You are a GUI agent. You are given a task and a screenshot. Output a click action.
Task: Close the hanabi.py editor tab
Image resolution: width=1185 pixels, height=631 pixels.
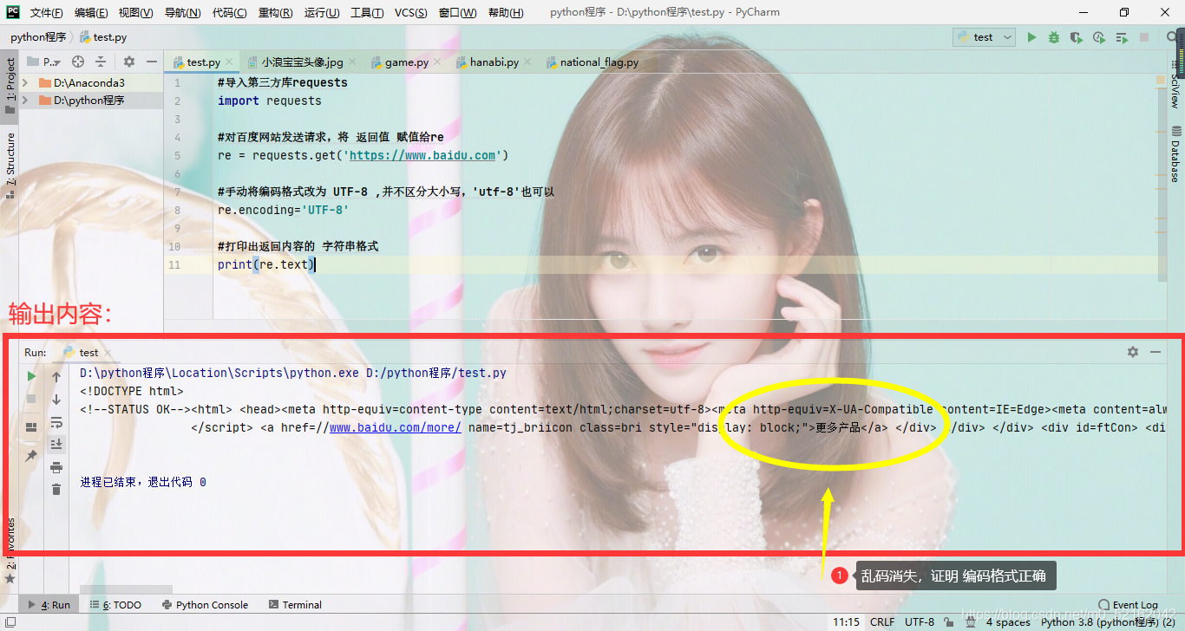528,62
